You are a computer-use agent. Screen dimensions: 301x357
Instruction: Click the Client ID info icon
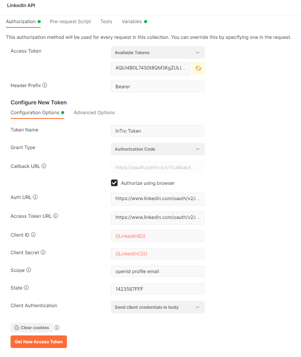[33, 235]
